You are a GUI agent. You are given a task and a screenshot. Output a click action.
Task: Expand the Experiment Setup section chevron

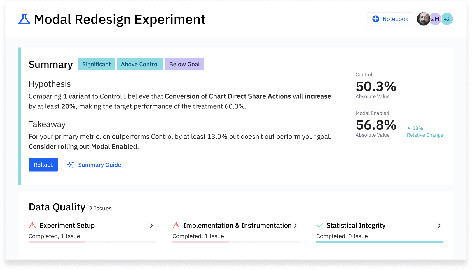[x=151, y=225]
